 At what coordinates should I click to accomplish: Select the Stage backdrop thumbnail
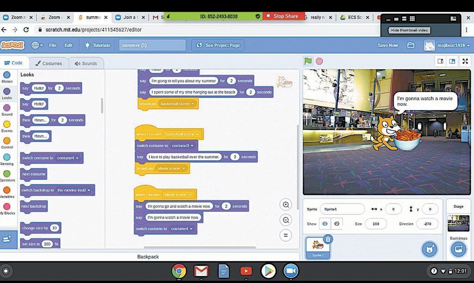pos(458,223)
